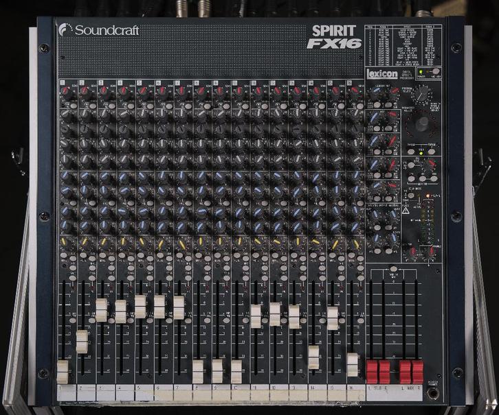Image resolution: width=499 pixels, height=415 pixels.
Task: Click the blue Aux 3 knob on channel 6
Action: [162, 211]
